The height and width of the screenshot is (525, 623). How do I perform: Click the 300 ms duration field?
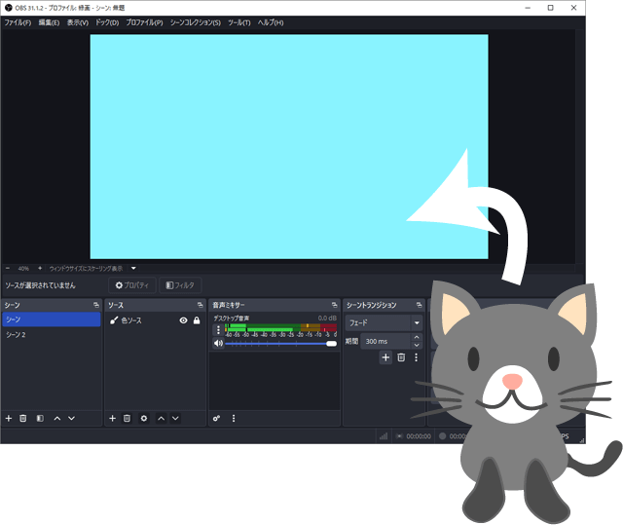click(x=385, y=341)
